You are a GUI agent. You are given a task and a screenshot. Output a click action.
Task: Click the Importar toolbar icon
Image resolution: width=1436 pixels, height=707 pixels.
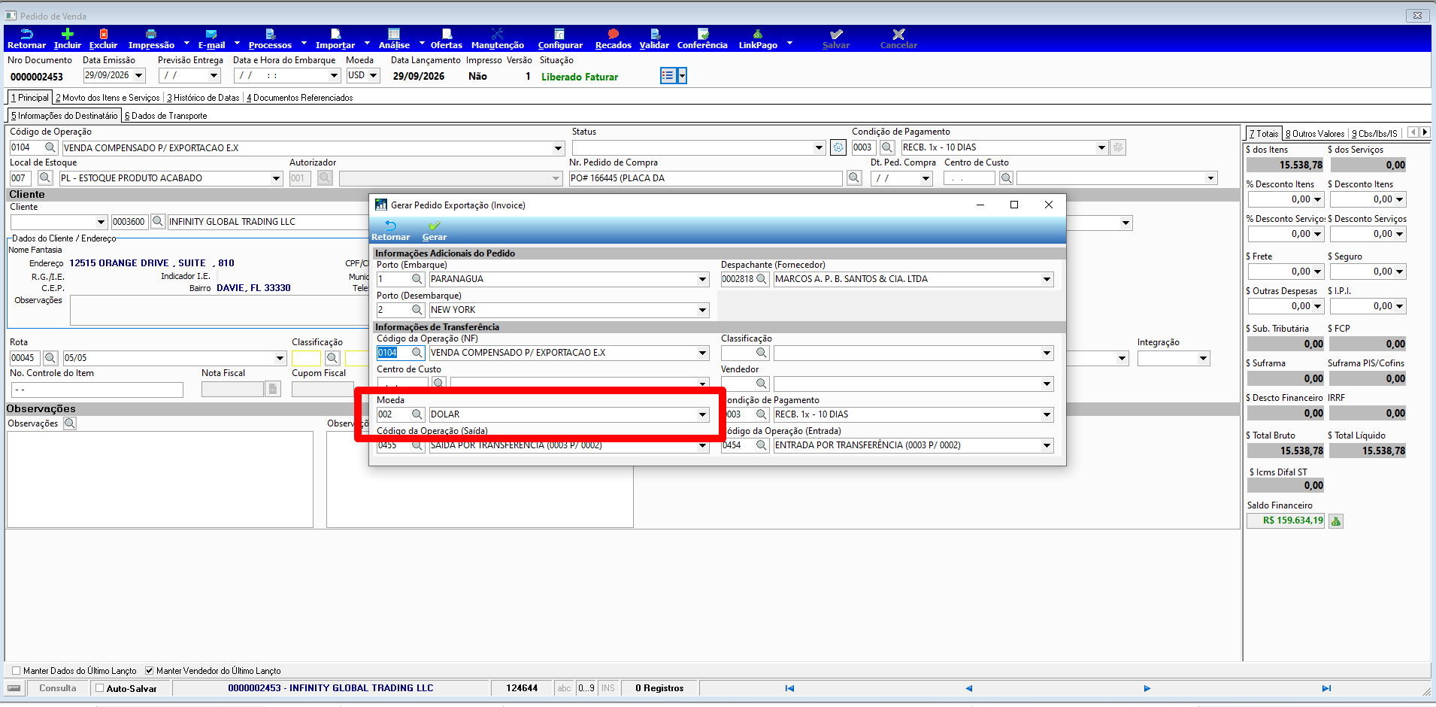335,38
